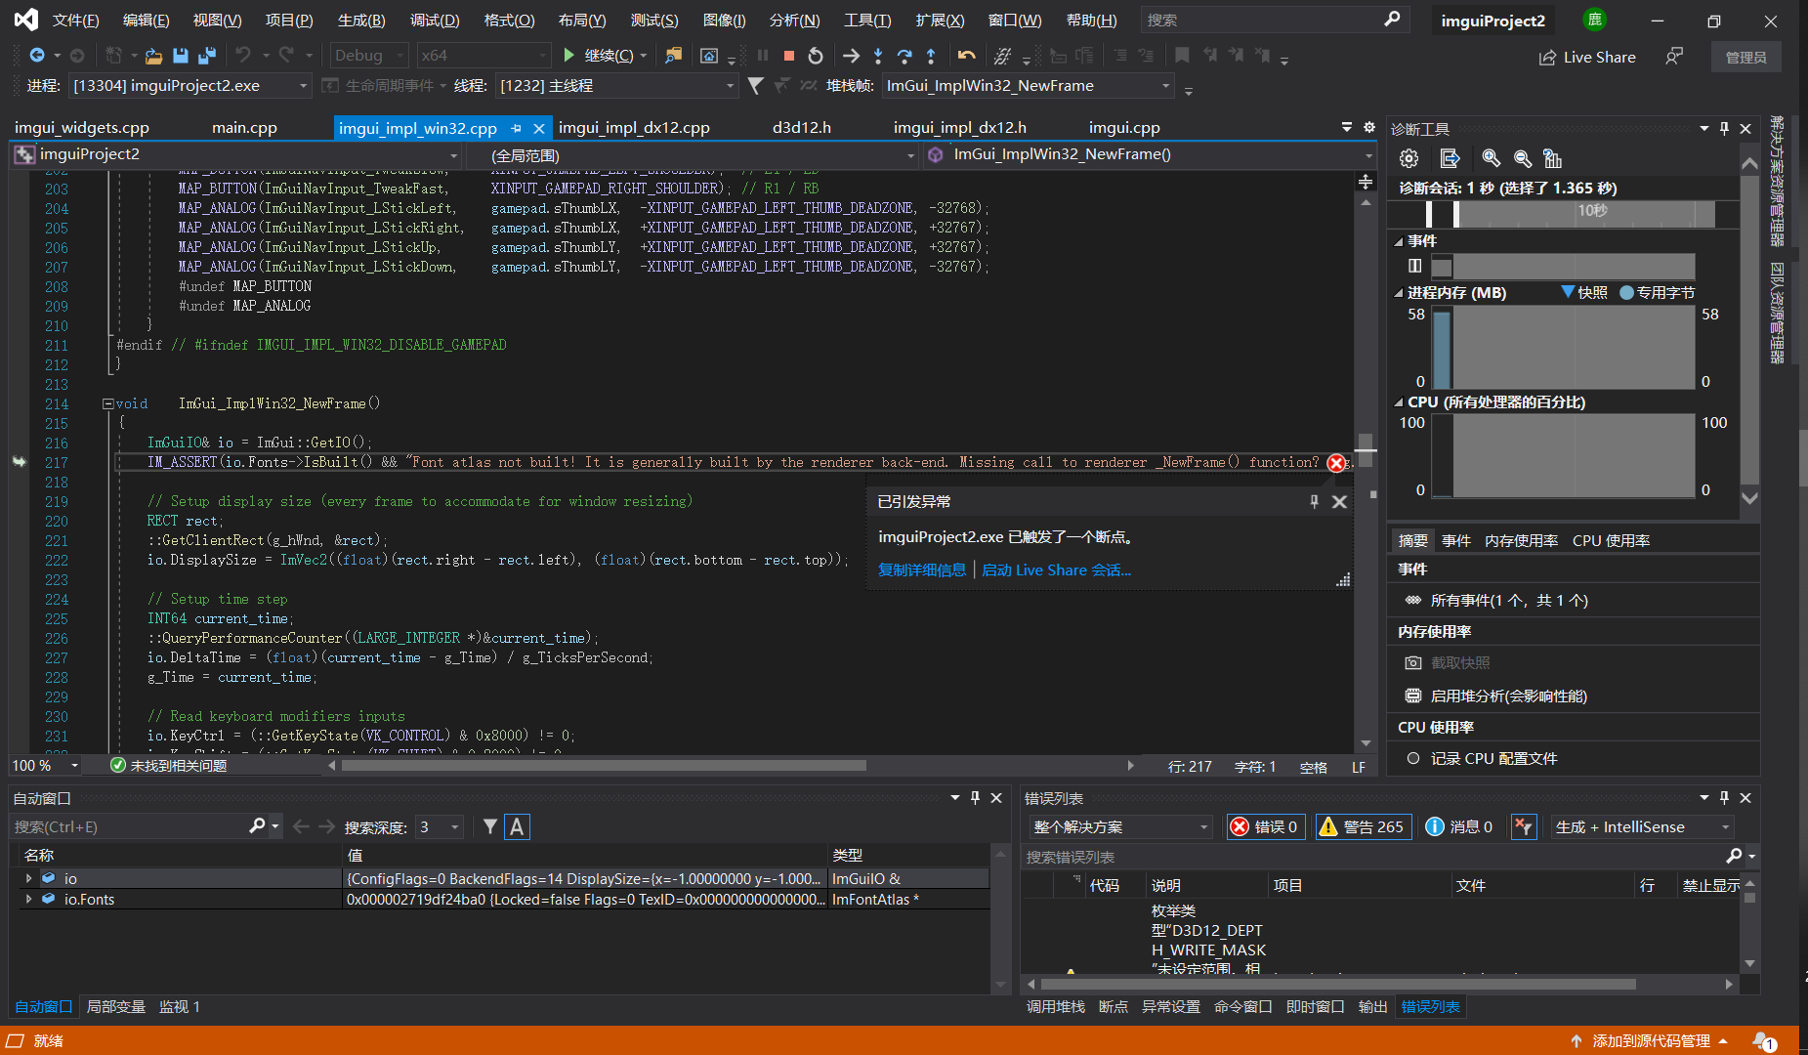Viewport: 1808px width, 1055px height.
Task: Toggle match case in the 自动窗口 search
Action: click(517, 826)
